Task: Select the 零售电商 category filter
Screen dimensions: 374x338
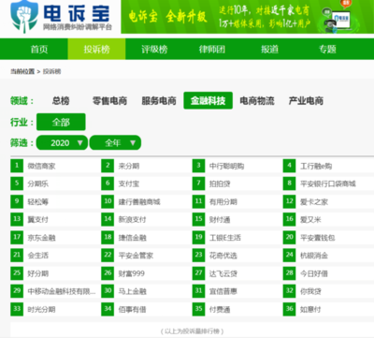Action: point(109,100)
